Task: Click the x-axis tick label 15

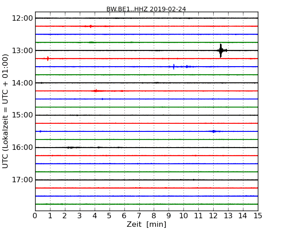Action: click(258, 216)
